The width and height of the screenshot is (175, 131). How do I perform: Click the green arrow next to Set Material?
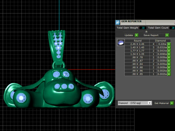[172, 103]
